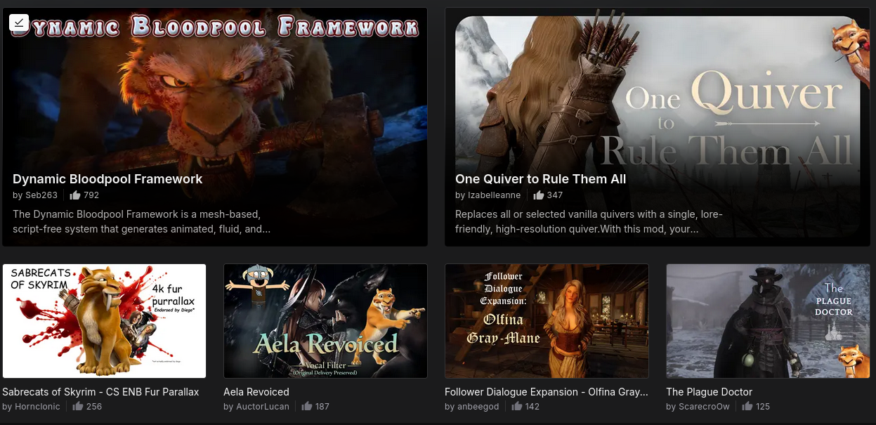Open the One Quiver to Rule Them All banner
876x425 pixels.
point(658,126)
